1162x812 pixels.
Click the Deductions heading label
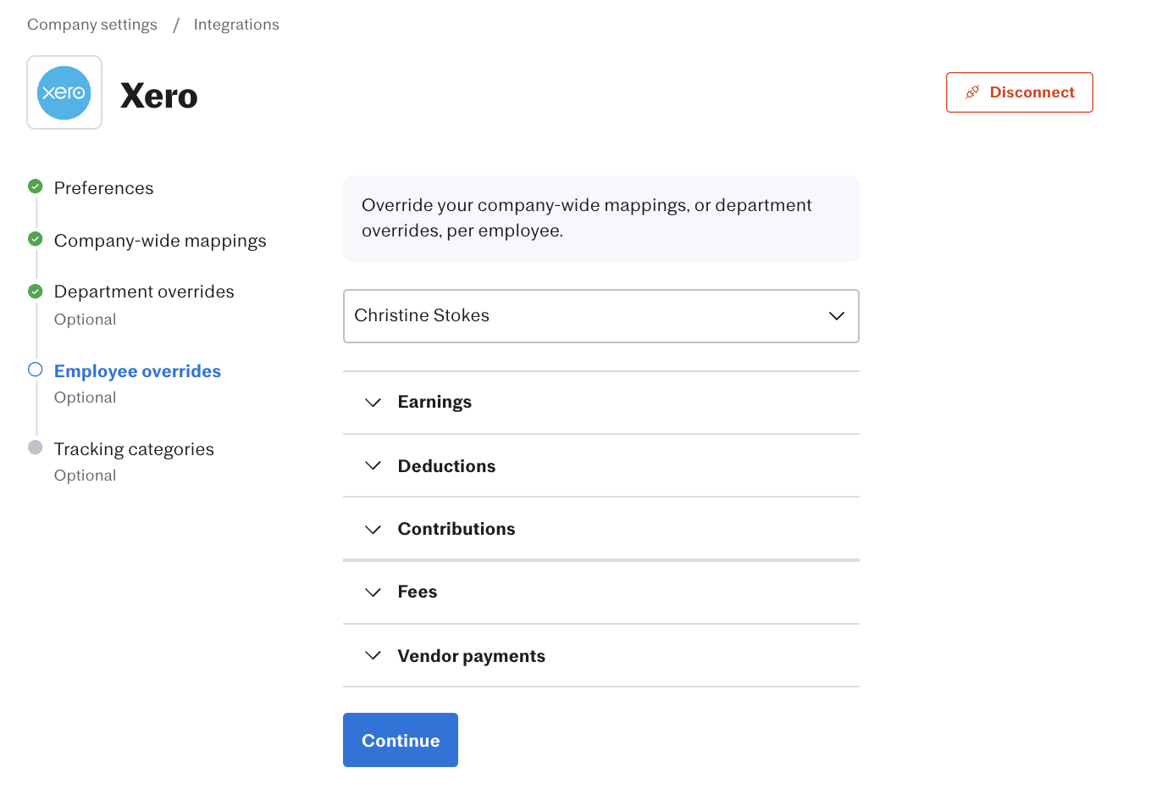[446, 466]
